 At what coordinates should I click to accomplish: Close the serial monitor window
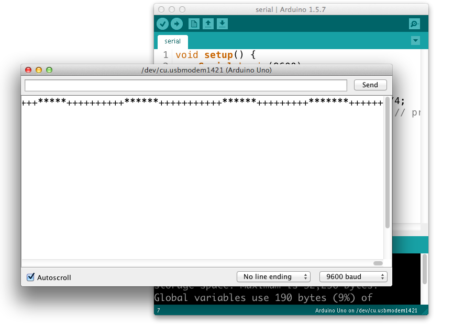pyautogui.click(x=28, y=70)
